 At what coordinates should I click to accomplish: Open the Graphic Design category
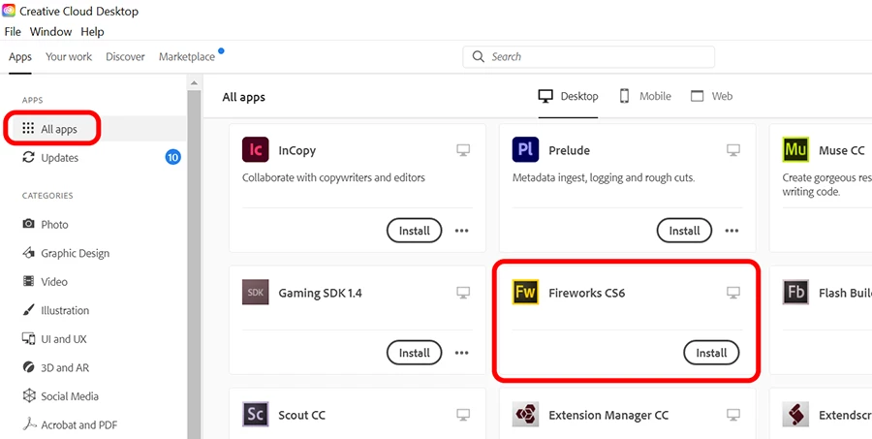(x=66, y=253)
